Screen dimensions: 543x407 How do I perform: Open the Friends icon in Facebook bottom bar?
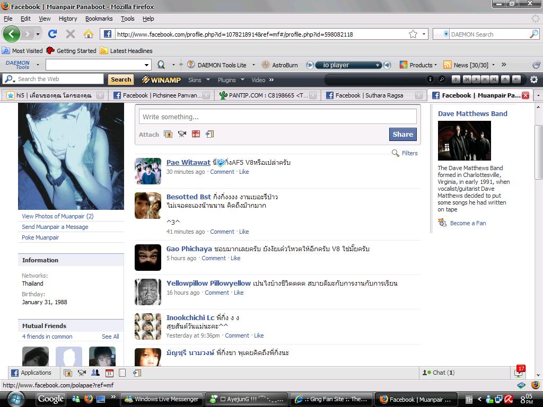95,373
